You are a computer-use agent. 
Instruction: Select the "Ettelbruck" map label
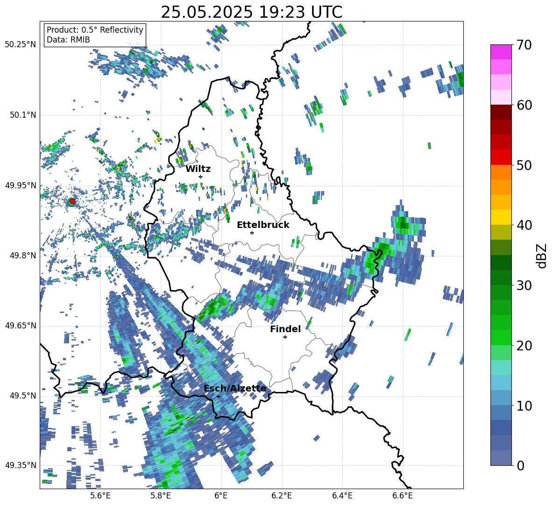coord(263,225)
